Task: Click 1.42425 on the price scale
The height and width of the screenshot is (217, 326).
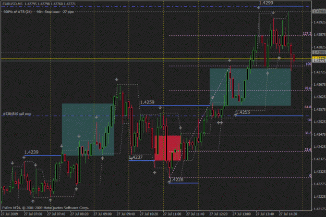Action: 320,147
